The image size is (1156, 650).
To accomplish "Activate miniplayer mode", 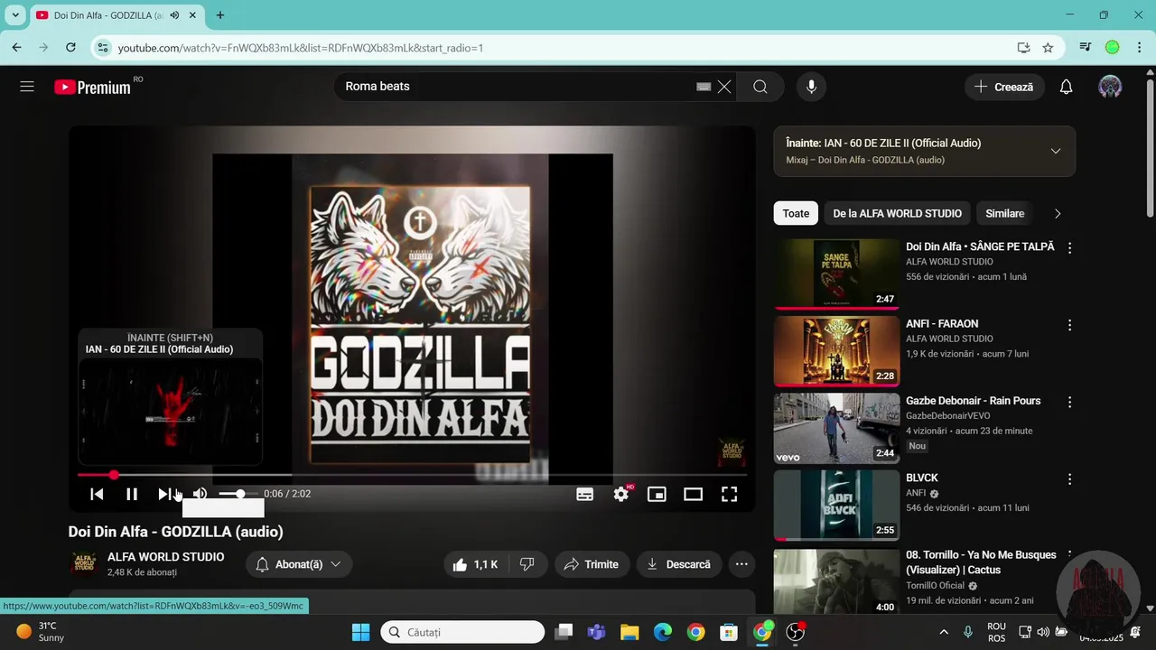I will pyautogui.click(x=657, y=494).
